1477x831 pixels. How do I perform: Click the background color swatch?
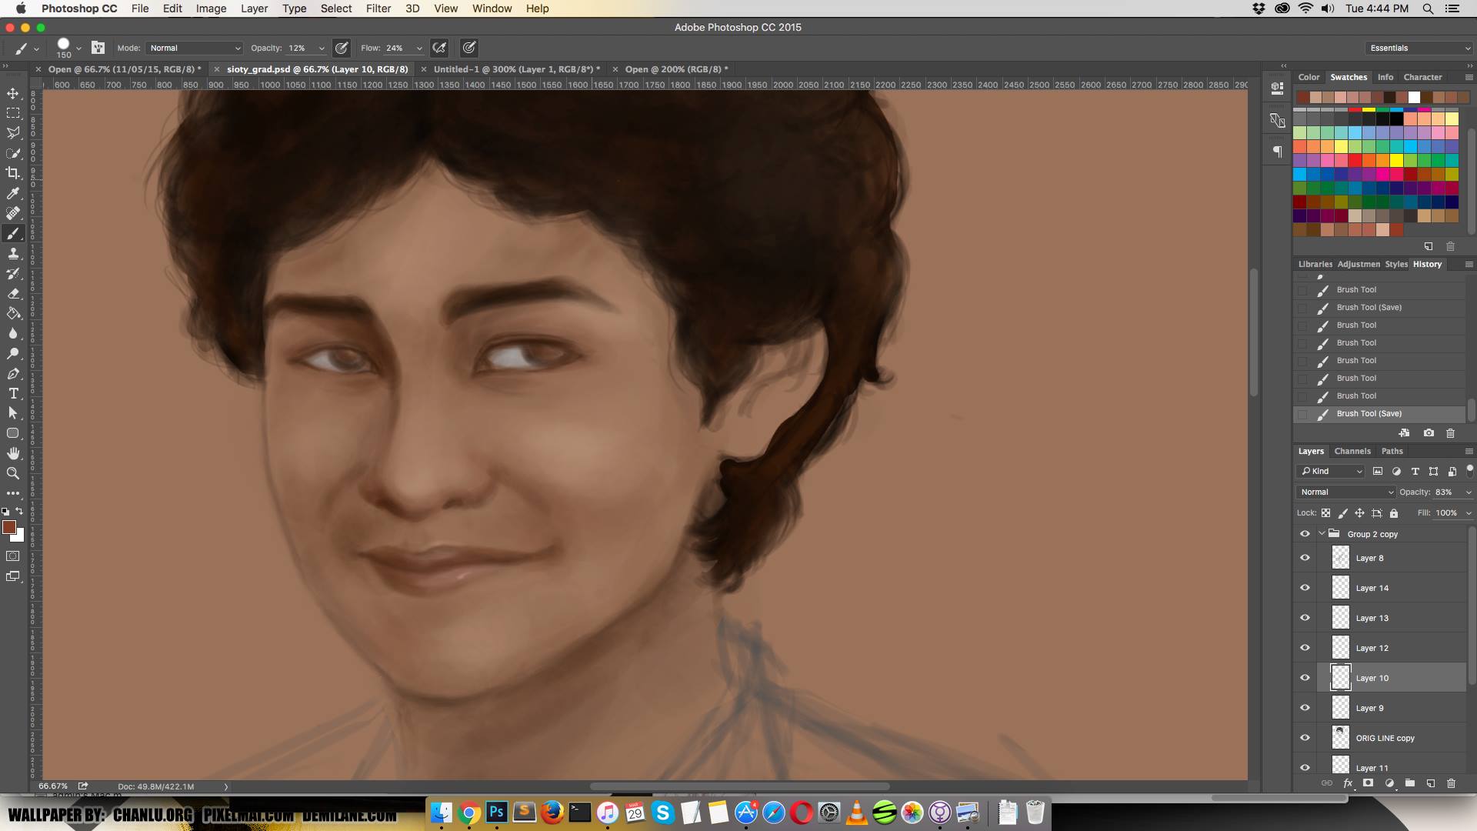[x=18, y=536]
